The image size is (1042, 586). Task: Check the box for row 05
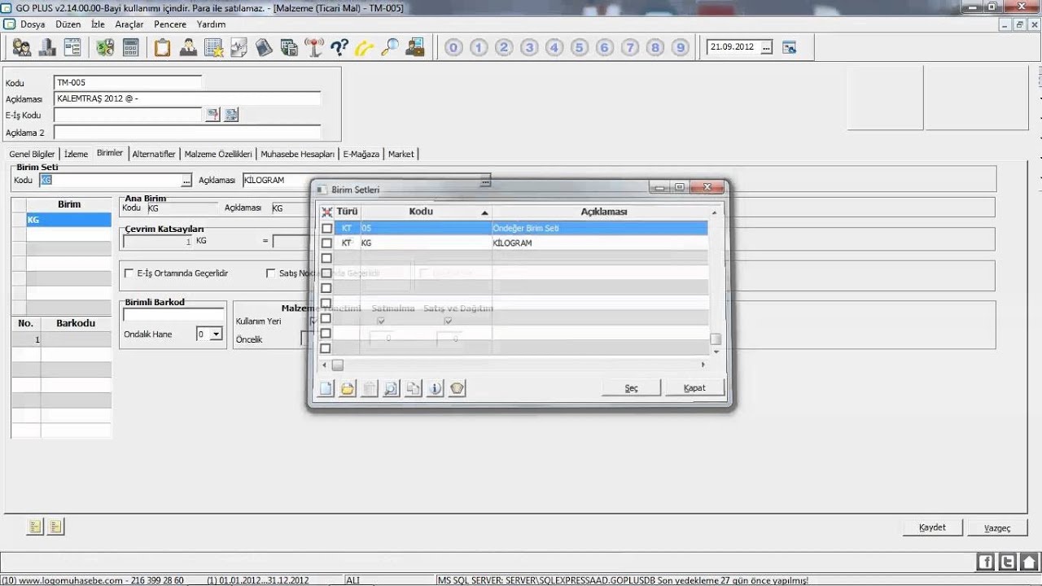point(326,229)
